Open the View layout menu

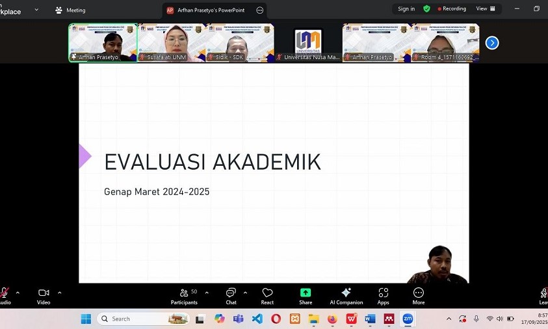486,9
